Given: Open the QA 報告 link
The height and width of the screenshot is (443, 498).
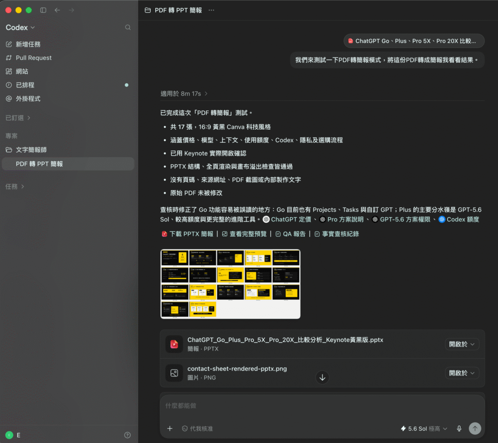Looking at the screenshot, I should [290, 234].
